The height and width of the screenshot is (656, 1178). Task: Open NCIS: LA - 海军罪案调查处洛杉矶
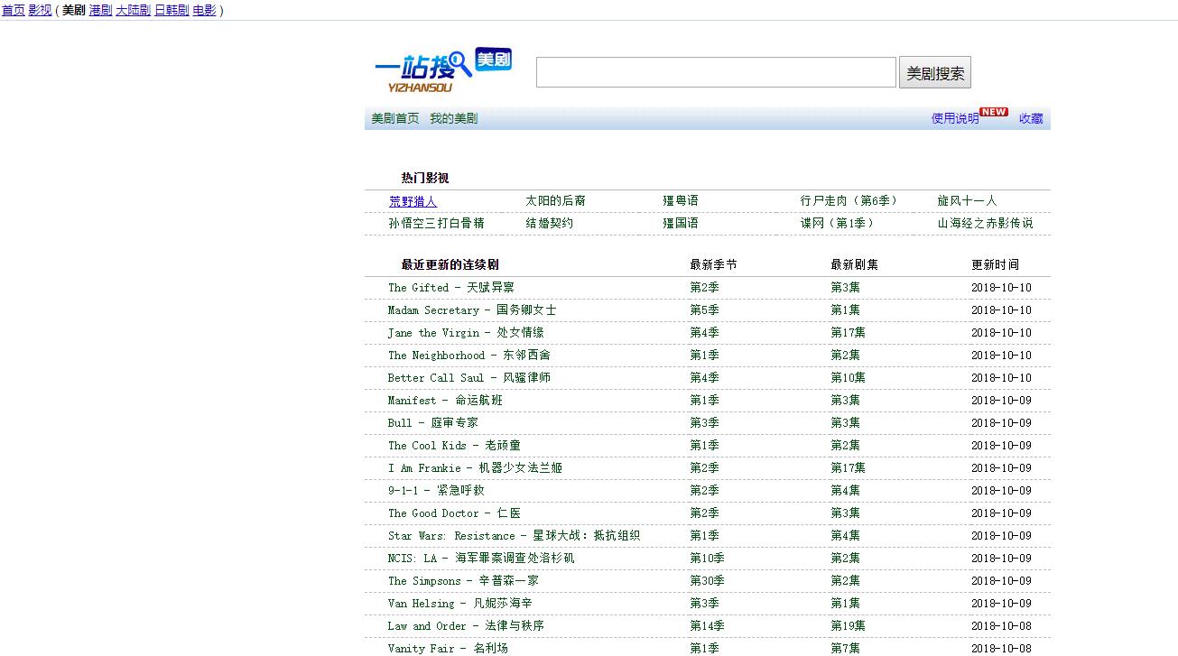click(481, 559)
